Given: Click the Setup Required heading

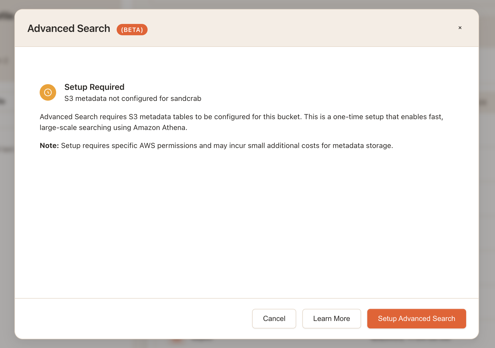Looking at the screenshot, I should pyautogui.click(x=94, y=87).
